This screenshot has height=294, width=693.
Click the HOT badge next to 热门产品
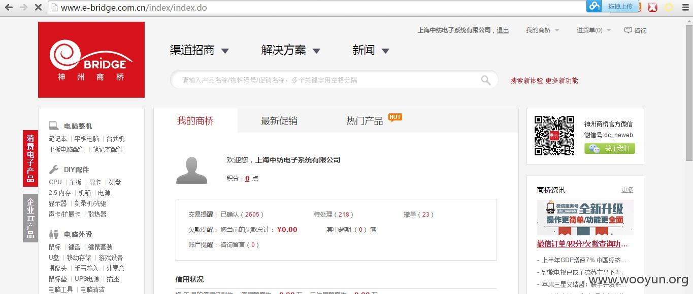tap(395, 117)
